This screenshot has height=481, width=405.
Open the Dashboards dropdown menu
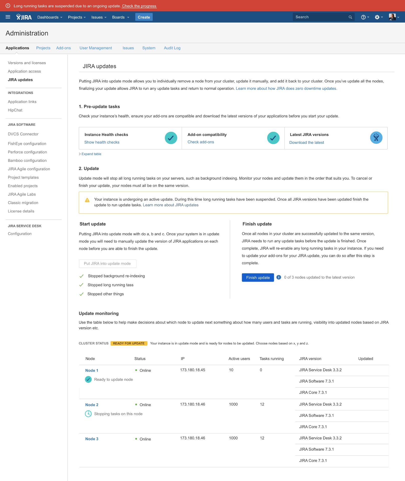(x=50, y=17)
